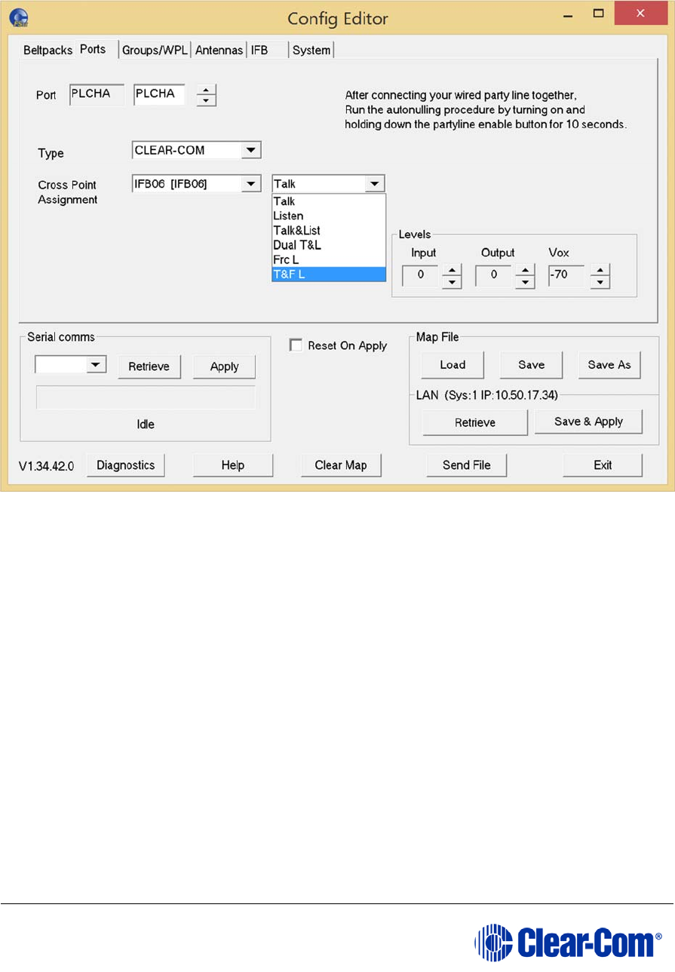Increase the Vox level value
Image resolution: width=675 pixels, height=972 pixels.
click(599, 270)
